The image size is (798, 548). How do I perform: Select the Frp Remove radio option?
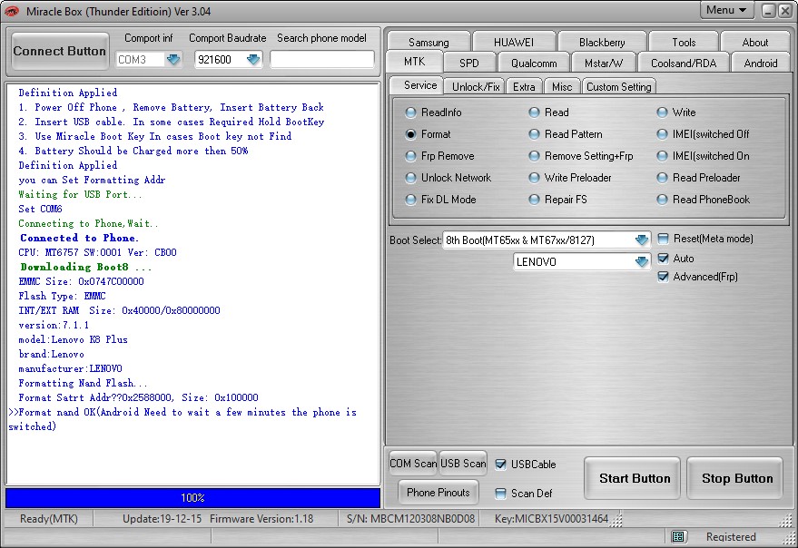point(439,156)
